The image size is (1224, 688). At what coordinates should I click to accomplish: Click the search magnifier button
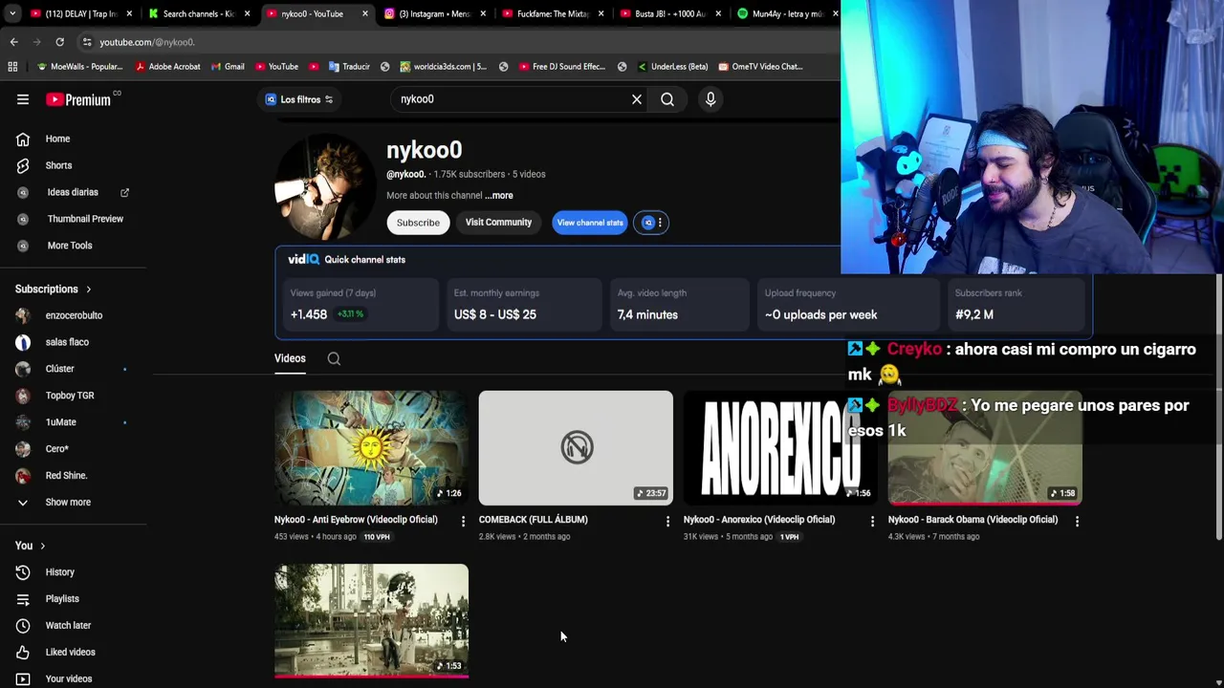coord(667,99)
